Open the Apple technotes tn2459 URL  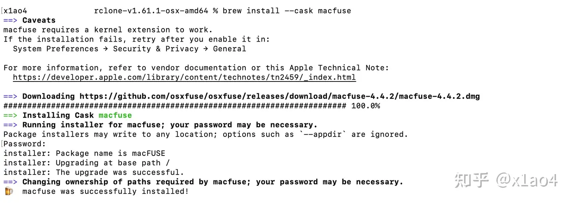(x=184, y=78)
